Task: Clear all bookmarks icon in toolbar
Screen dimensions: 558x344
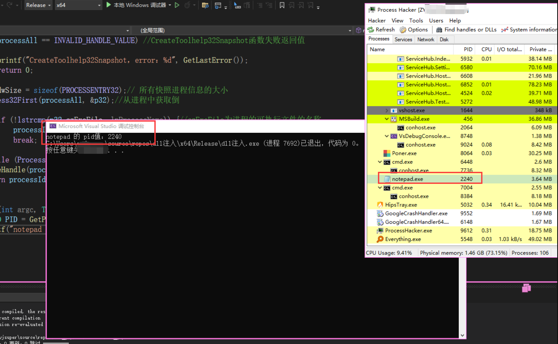Action: click(310, 5)
